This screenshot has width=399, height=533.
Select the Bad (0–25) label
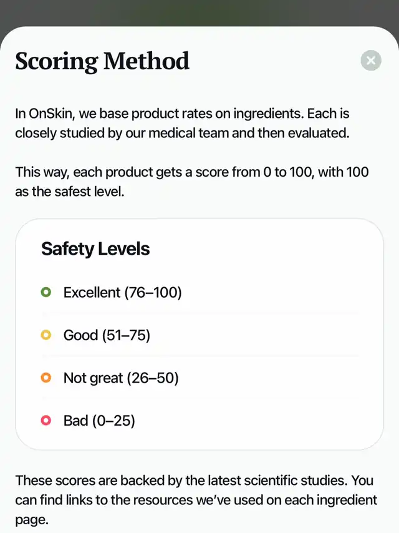click(99, 421)
